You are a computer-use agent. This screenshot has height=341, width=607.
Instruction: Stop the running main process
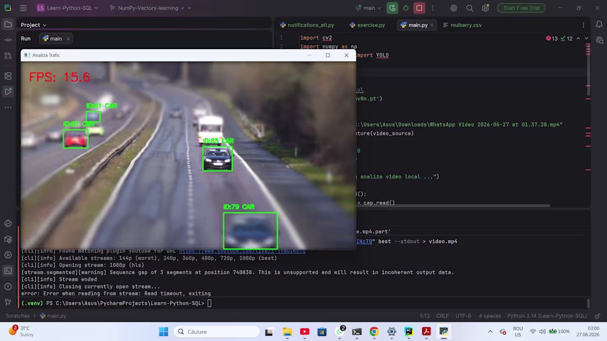pos(419,8)
